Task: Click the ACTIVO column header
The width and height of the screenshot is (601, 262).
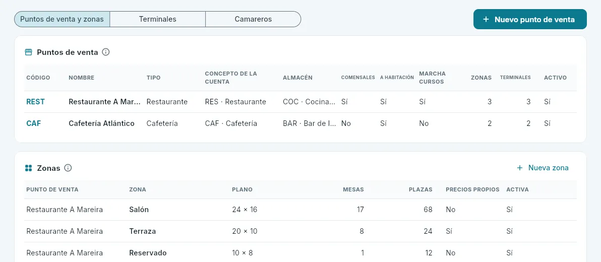Action: point(555,78)
